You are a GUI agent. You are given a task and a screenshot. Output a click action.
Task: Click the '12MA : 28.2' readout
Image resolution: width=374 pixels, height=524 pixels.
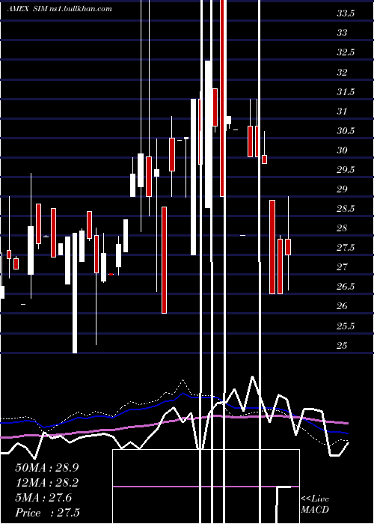[x=47, y=483]
